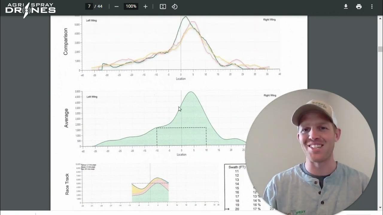Select the 100% zoom level field
The width and height of the screenshot is (383, 215).
pos(131,6)
